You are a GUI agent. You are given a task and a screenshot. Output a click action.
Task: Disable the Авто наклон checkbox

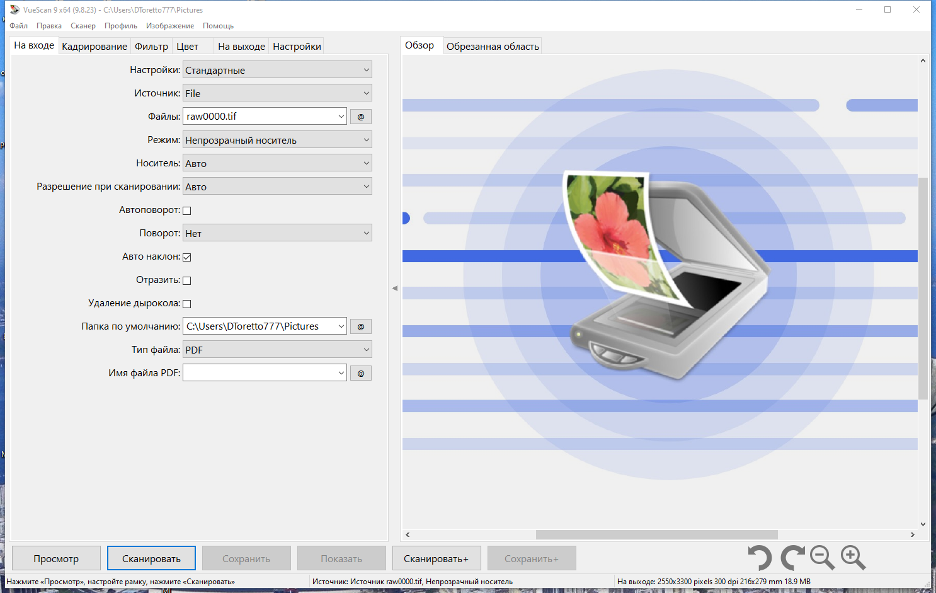(x=186, y=256)
